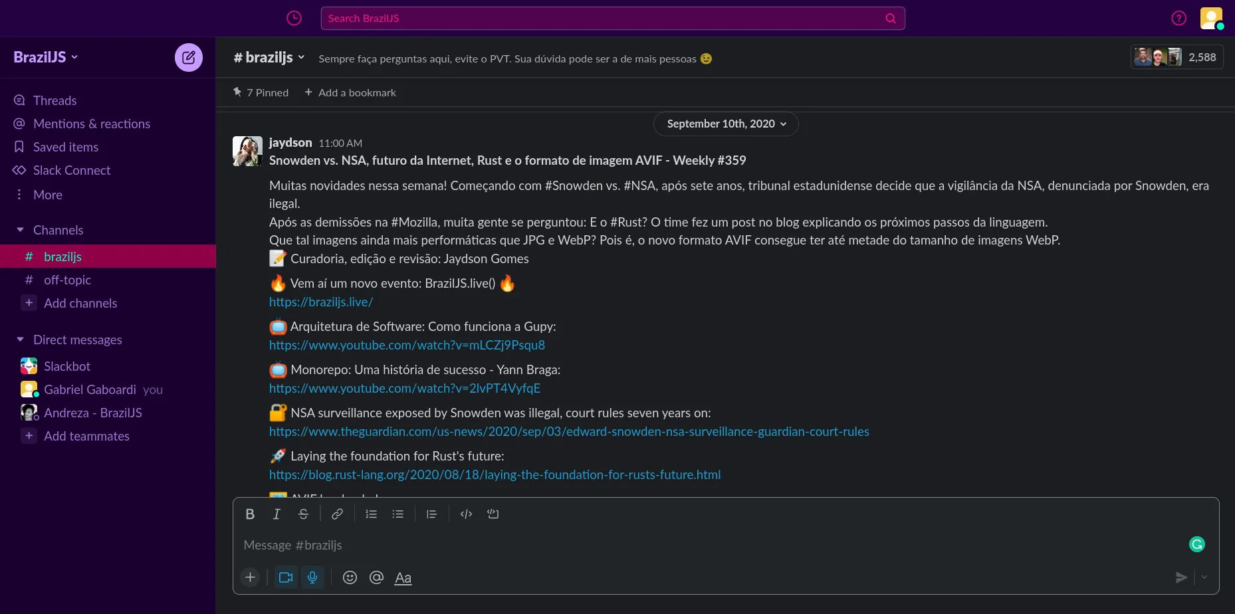Apply inline code formatting

pos(466,514)
